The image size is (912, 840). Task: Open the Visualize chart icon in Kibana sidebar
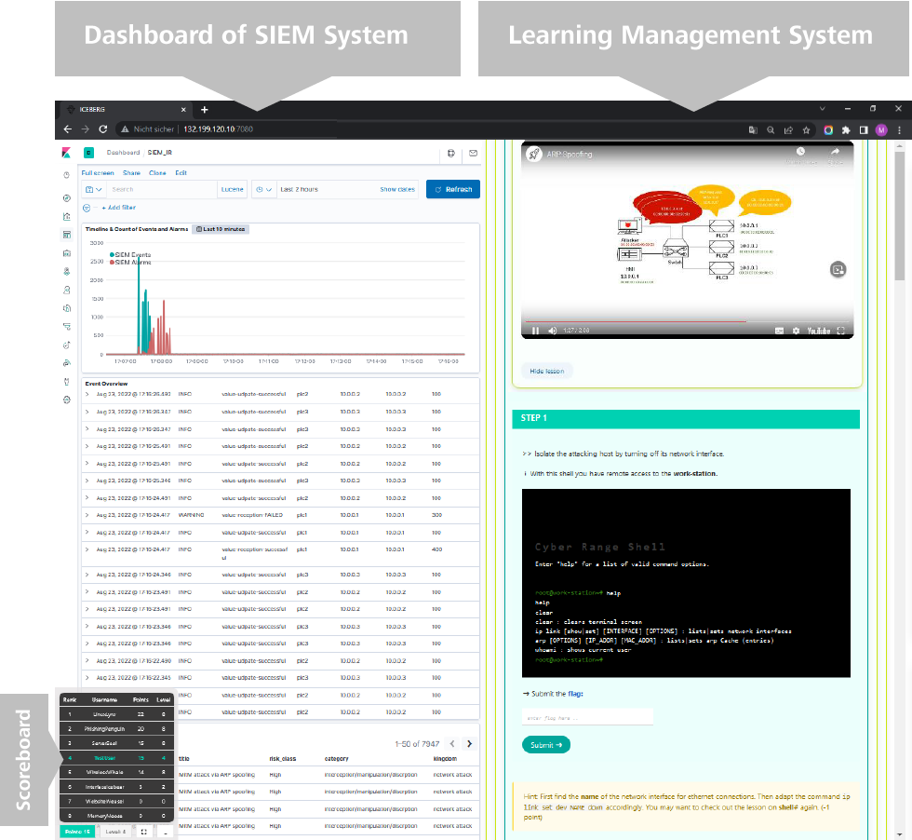(x=67, y=217)
